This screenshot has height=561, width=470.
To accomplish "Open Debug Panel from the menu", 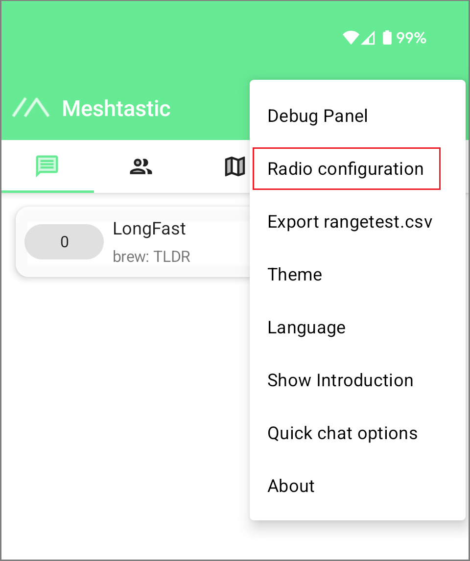I will pyautogui.click(x=318, y=116).
